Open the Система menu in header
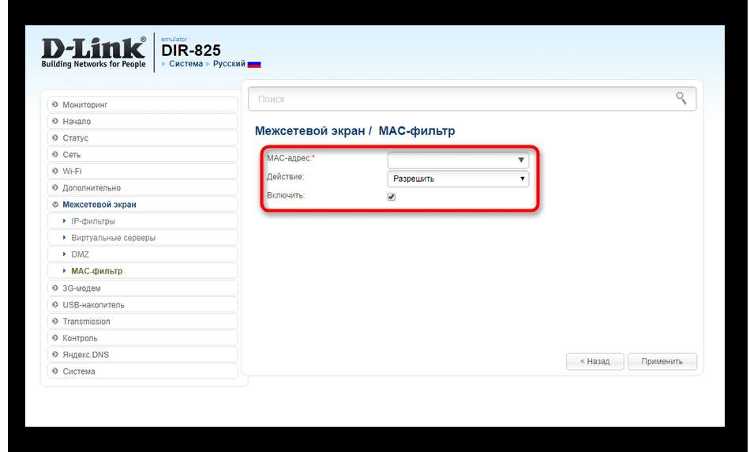This screenshot has height=452, width=750. (186, 64)
